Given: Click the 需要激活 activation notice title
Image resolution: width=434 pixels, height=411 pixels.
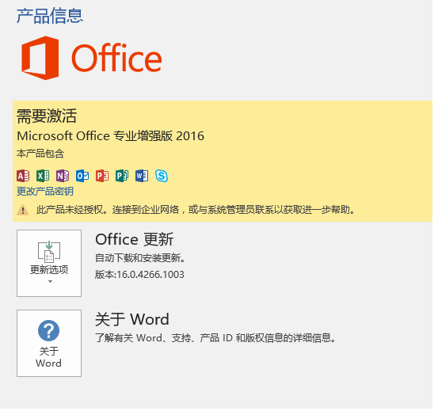Looking at the screenshot, I should [47, 116].
